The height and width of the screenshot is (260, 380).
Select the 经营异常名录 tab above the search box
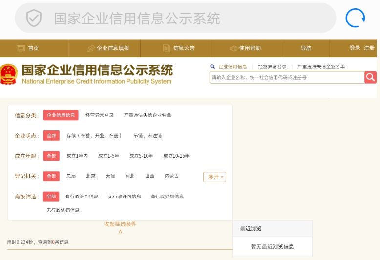point(272,66)
